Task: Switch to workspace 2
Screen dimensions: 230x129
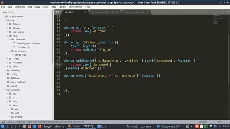Action: tap(11, 126)
